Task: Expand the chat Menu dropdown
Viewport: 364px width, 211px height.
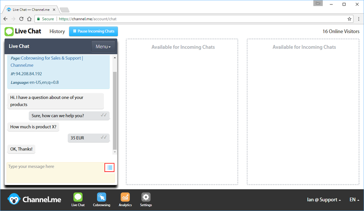Action: pyautogui.click(x=103, y=47)
